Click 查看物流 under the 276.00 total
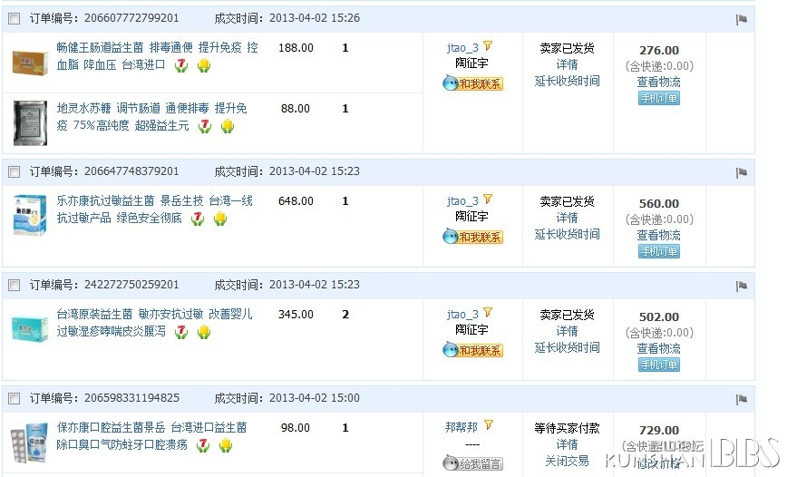This screenshot has width=787, height=477. pyautogui.click(x=659, y=82)
